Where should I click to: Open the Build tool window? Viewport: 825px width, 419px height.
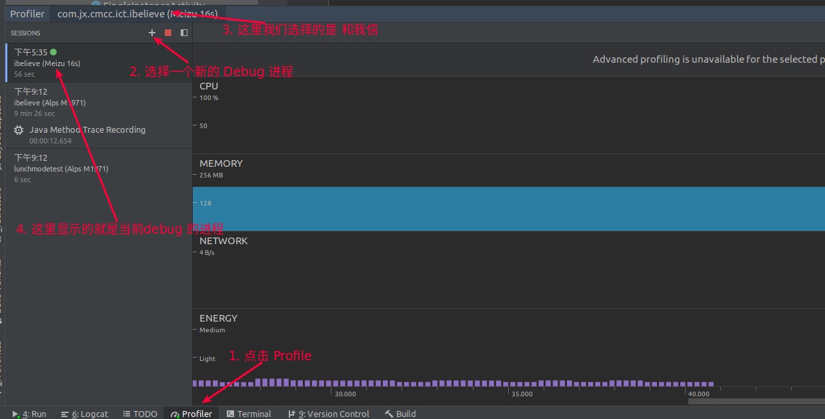[x=400, y=414]
